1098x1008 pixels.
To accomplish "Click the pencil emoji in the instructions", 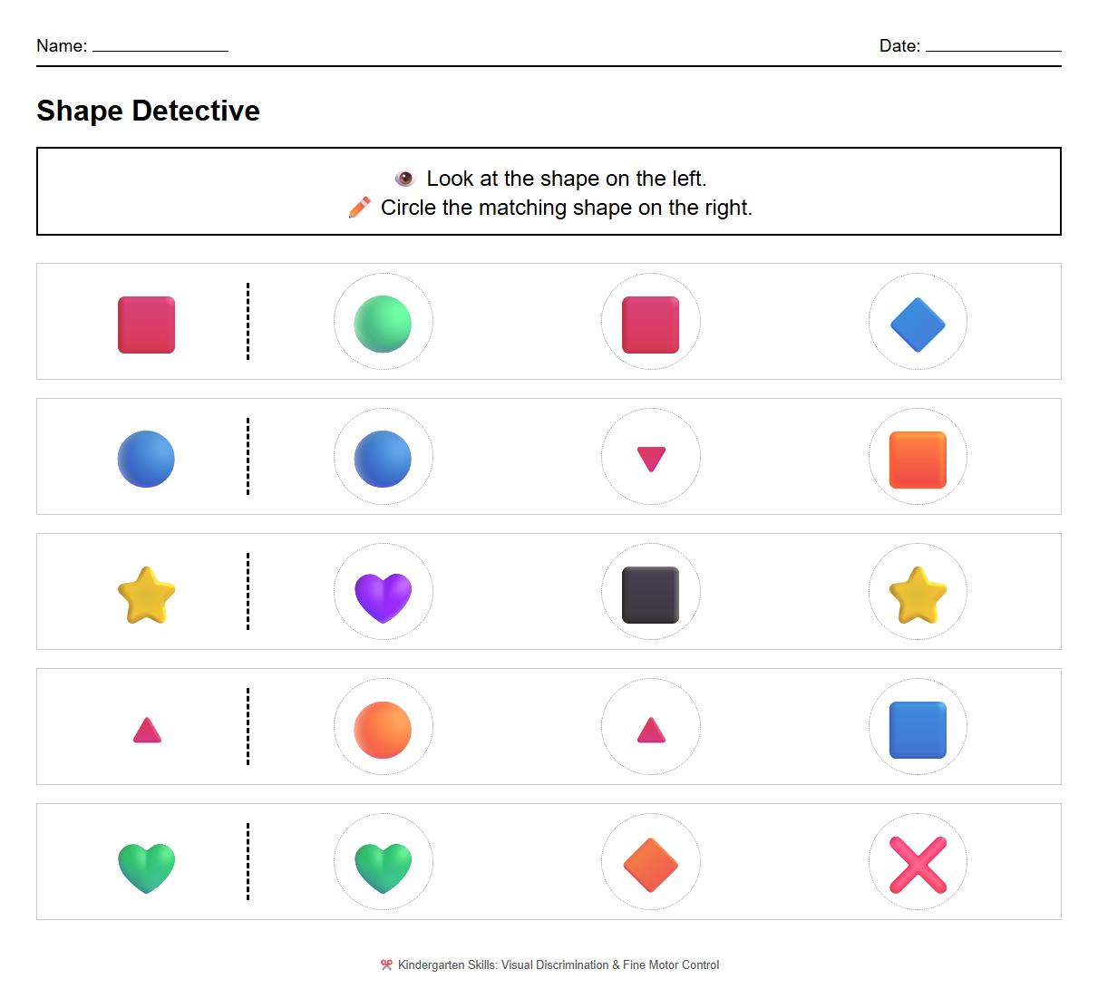I will coord(359,208).
